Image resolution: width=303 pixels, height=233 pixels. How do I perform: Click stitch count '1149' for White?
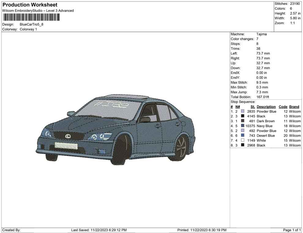point(251,140)
